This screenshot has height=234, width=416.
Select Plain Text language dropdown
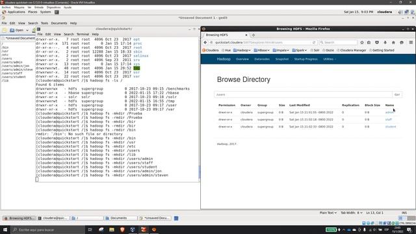(x=328, y=213)
